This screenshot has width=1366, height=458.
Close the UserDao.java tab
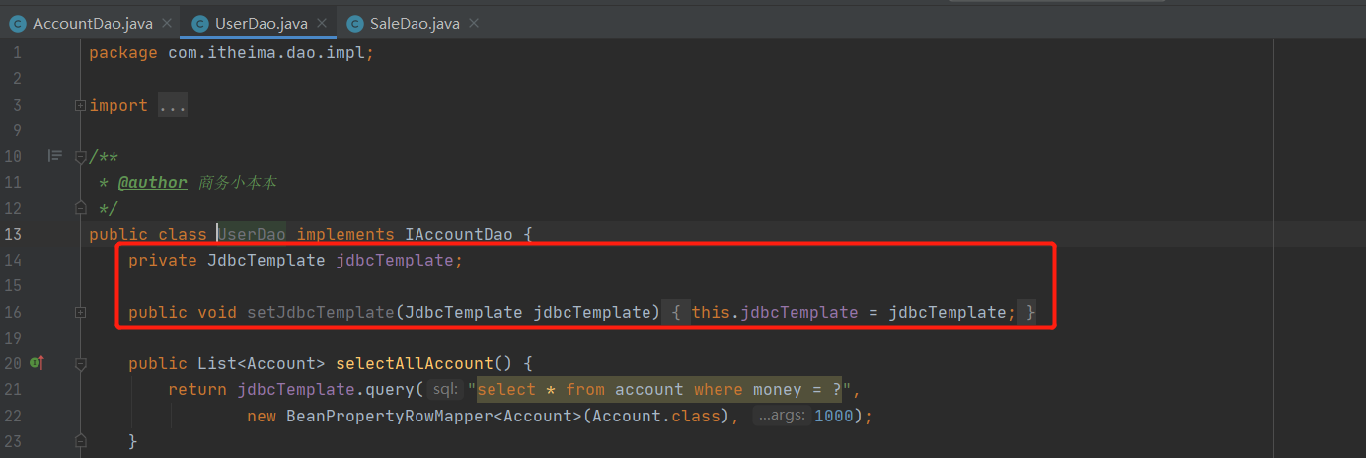320,23
